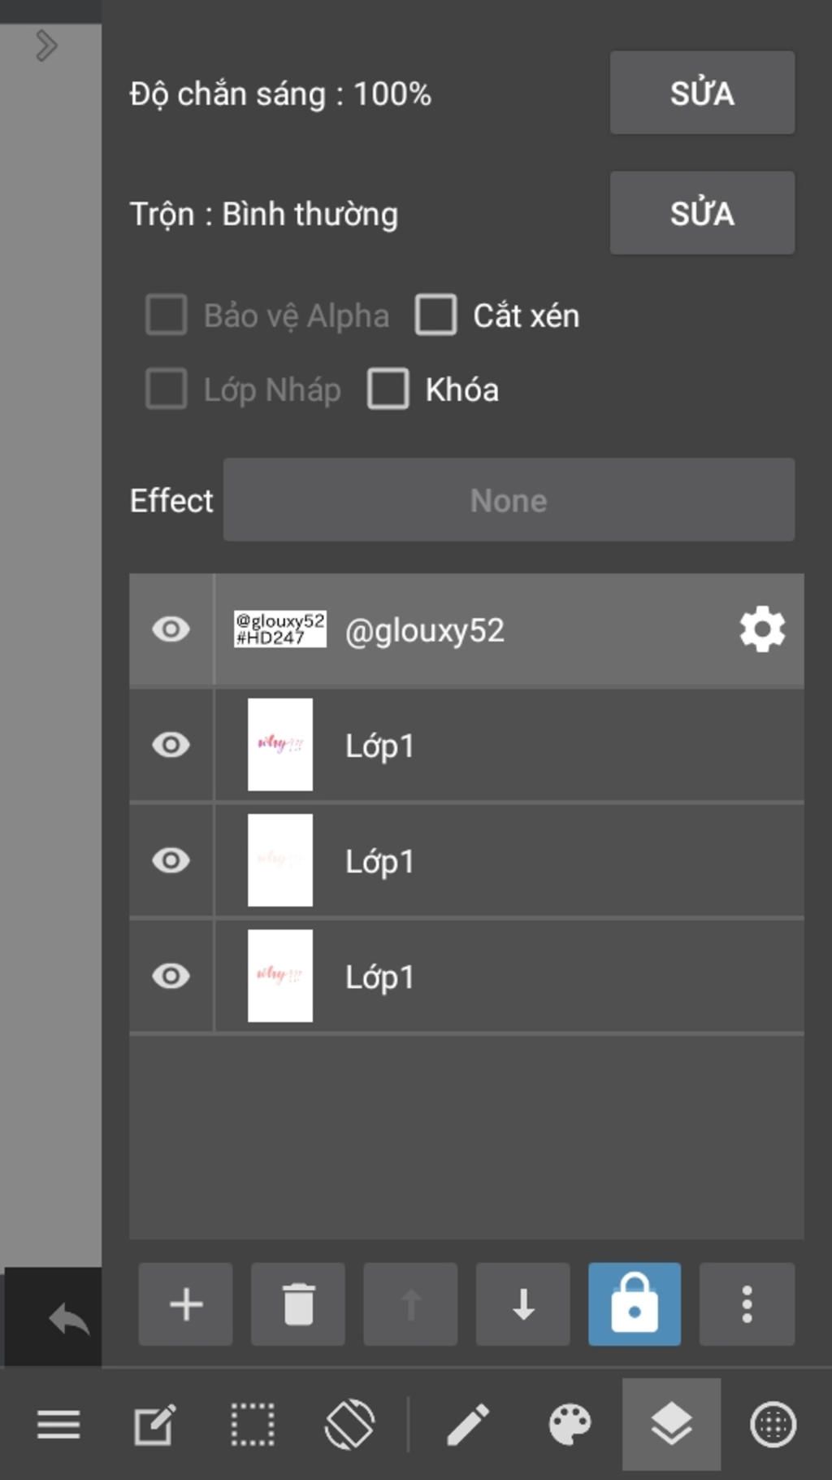Open the three-dot layer options menu
The image size is (832, 1480).
pyautogui.click(x=747, y=1304)
